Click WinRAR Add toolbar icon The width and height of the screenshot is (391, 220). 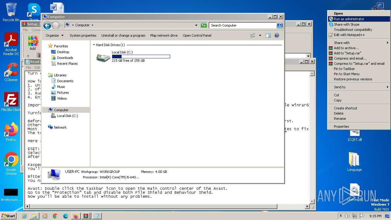[x=33, y=43]
